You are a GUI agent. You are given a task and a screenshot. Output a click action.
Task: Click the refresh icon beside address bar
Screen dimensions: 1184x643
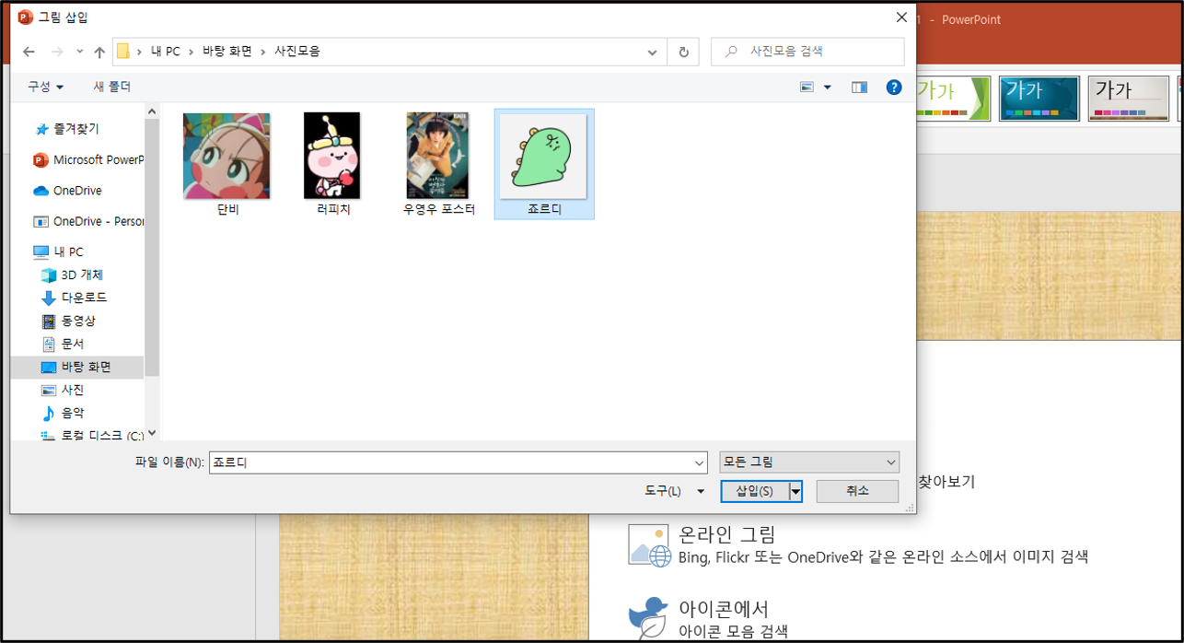[x=683, y=53]
